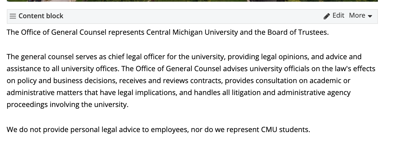This screenshot has height=144, width=395.
Task: Open the More dropdown menu
Action: click(357, 15)
